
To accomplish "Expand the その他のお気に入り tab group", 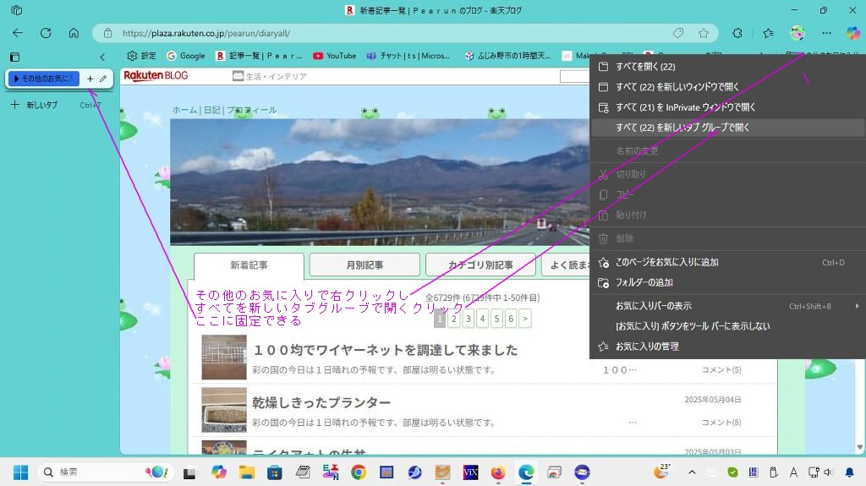I will click(x=43, y=79).
